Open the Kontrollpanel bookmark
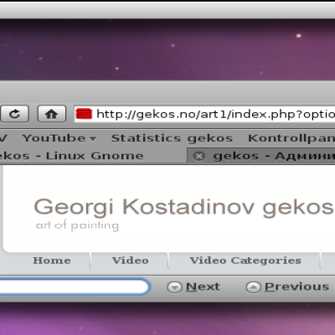Viewport: 335px width, 335px height. point(291,138)
